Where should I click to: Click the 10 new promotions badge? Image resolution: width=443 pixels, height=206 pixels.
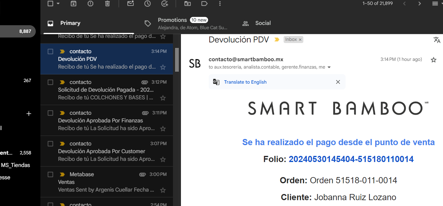[199, 20]
